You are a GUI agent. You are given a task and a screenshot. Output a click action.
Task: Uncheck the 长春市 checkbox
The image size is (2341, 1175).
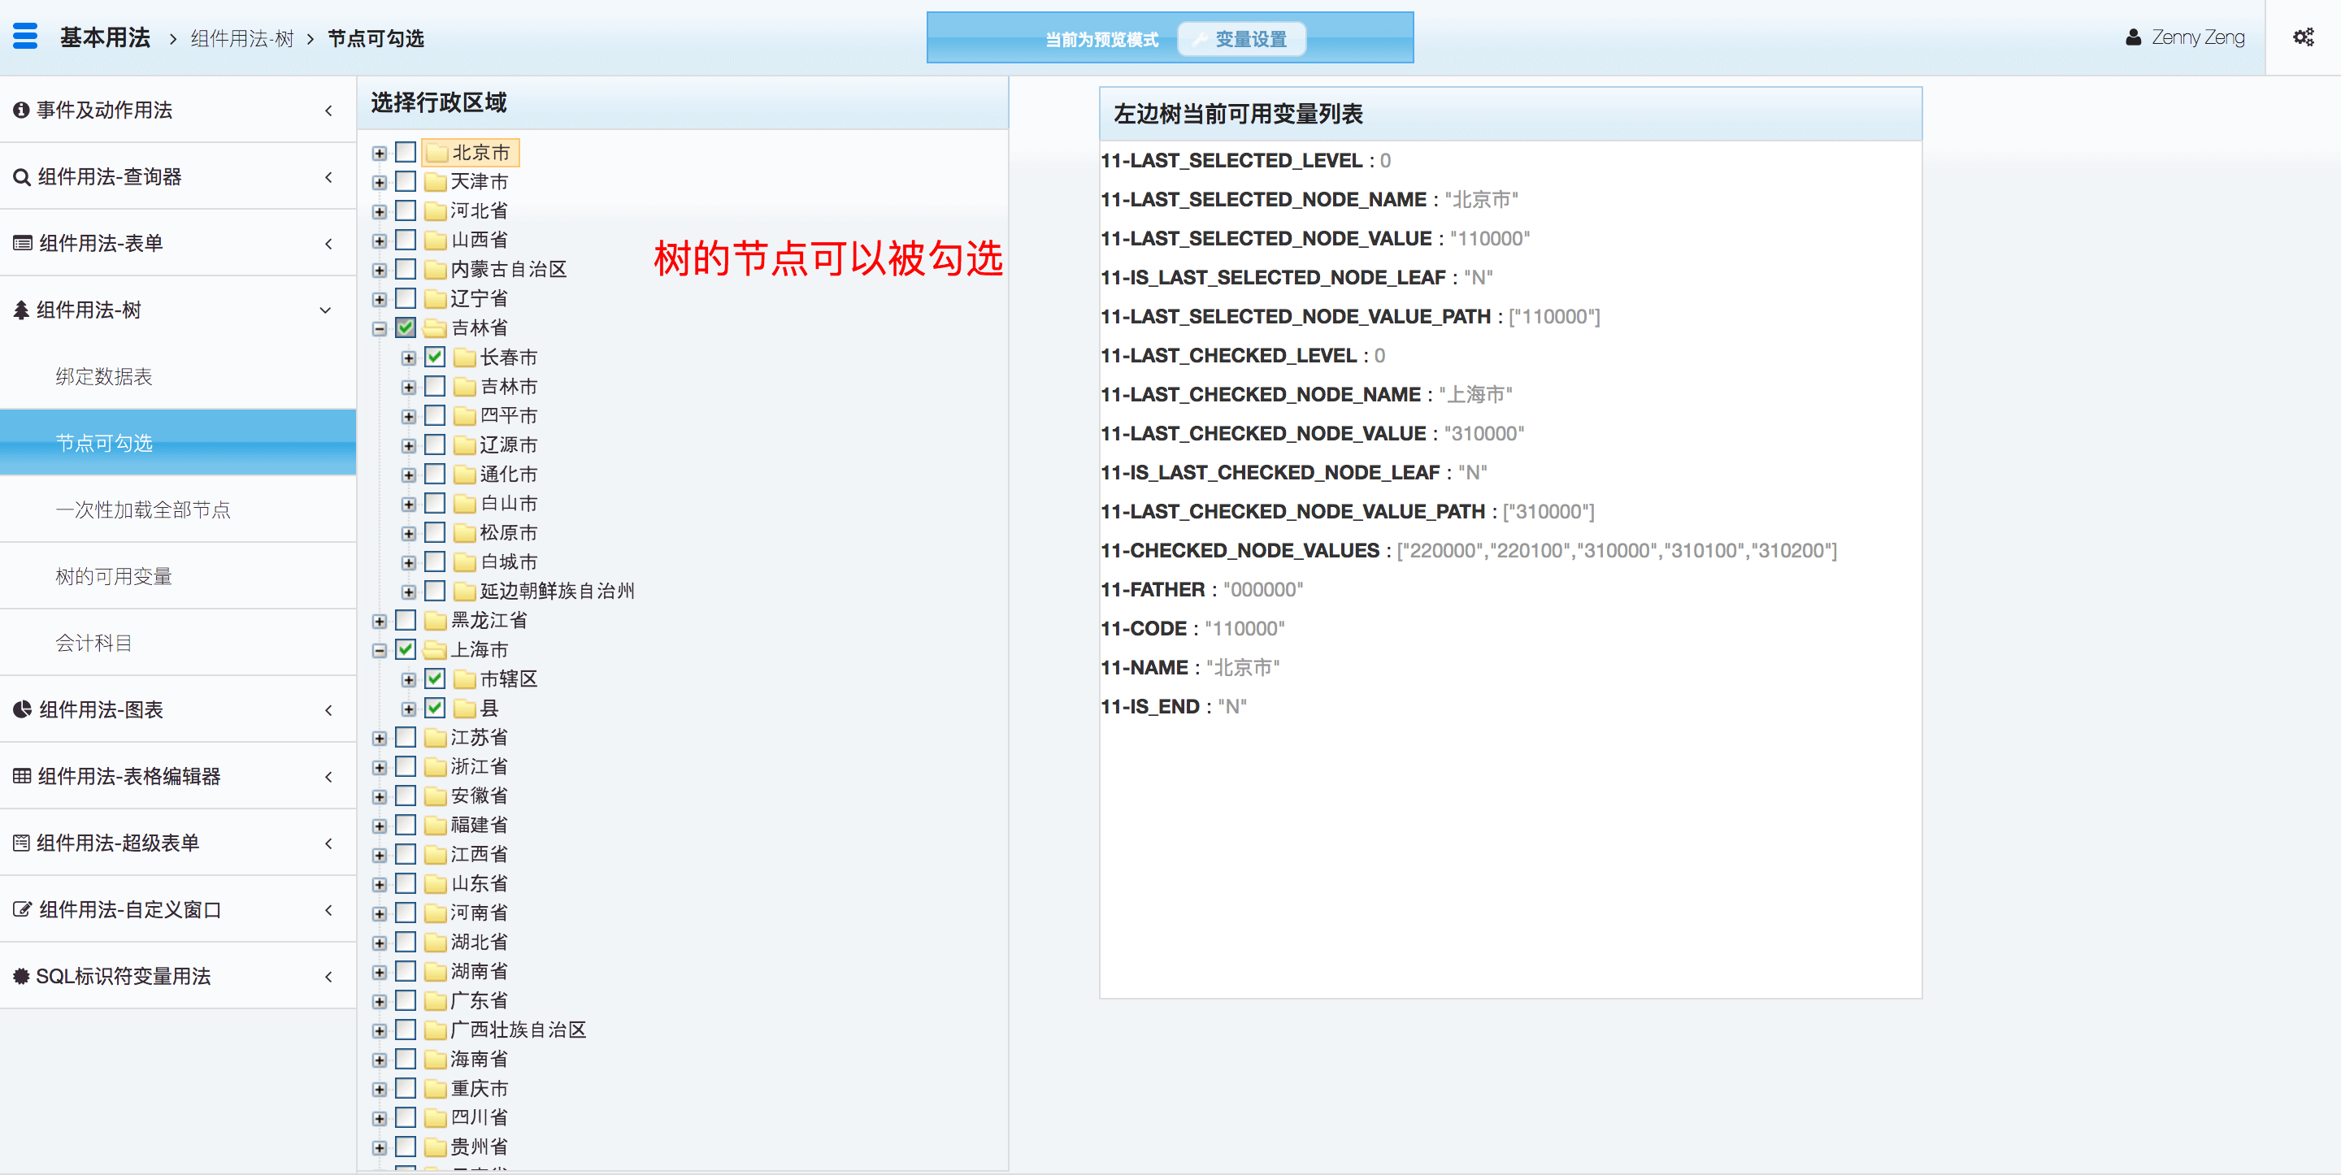point(436,358)
